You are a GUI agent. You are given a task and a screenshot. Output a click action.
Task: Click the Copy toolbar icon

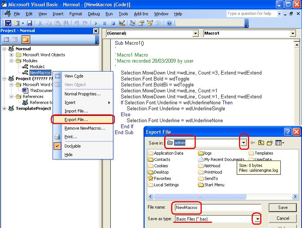(x=48, y=23)
